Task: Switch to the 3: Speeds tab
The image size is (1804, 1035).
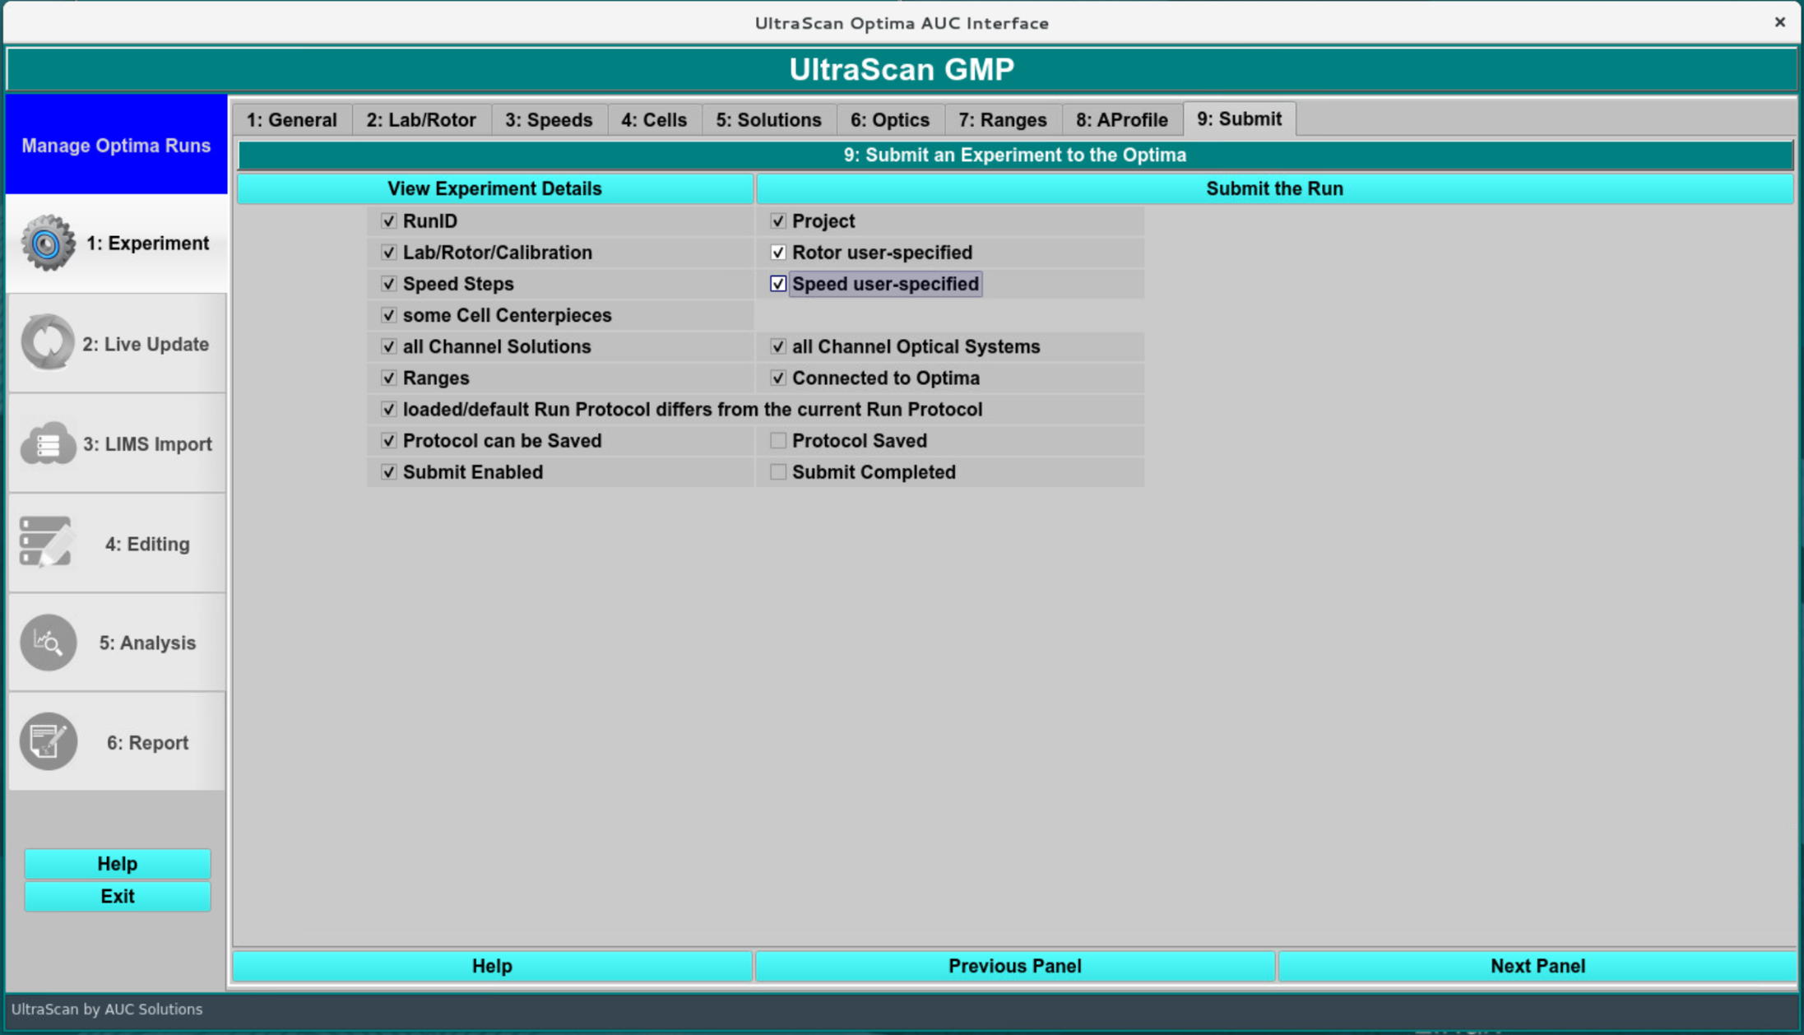Action: (x=548, y=120)
